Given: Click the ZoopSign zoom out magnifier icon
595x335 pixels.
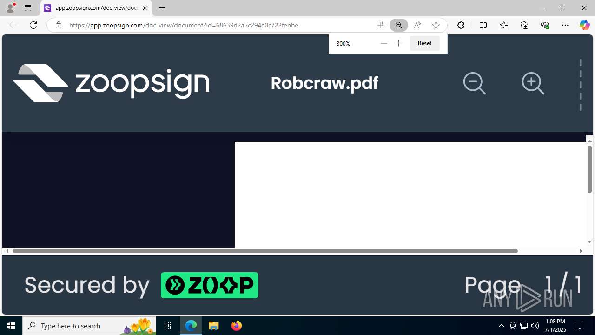Looking at the screenshot, I should point(475,84).
